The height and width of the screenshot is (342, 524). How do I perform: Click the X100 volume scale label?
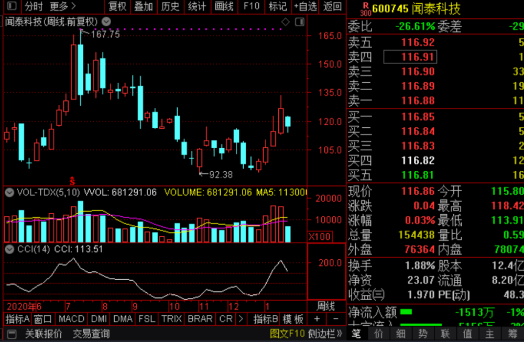(x=320, y=236)
